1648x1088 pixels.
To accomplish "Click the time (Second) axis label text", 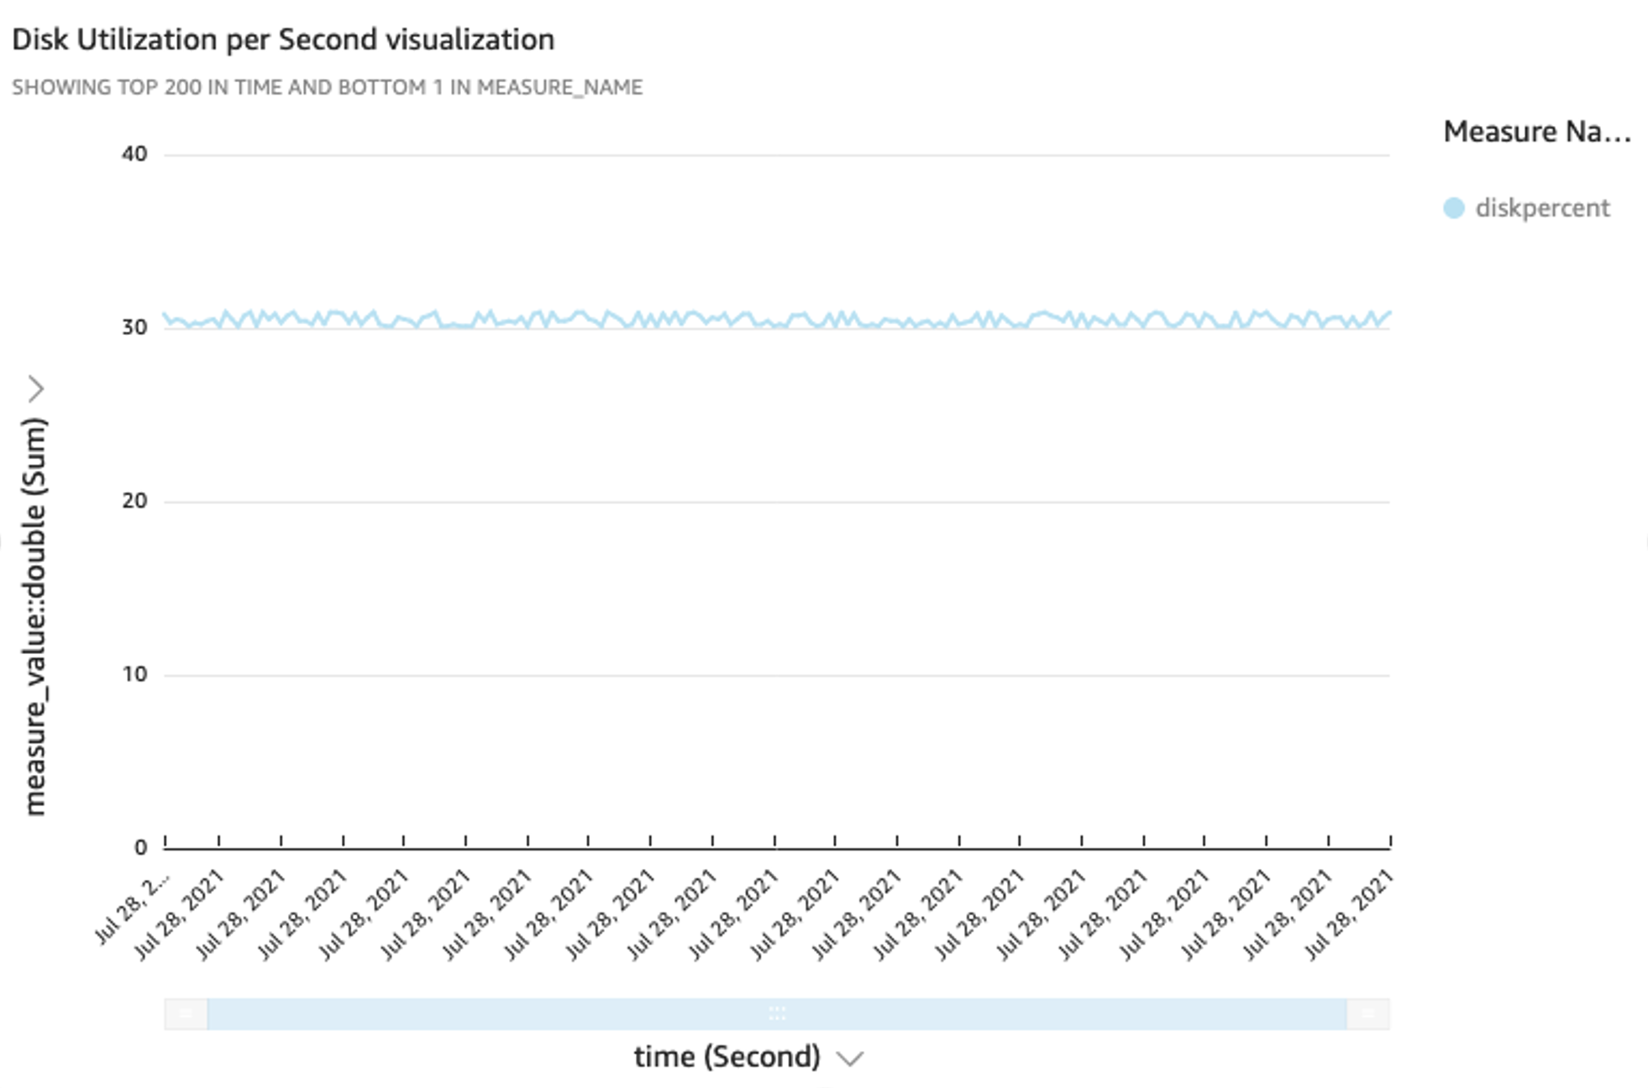I will click(x=727, y=1057).
